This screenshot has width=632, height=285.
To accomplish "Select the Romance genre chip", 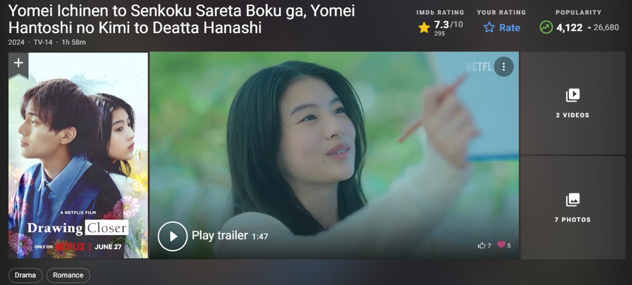I will click(68, 275).
